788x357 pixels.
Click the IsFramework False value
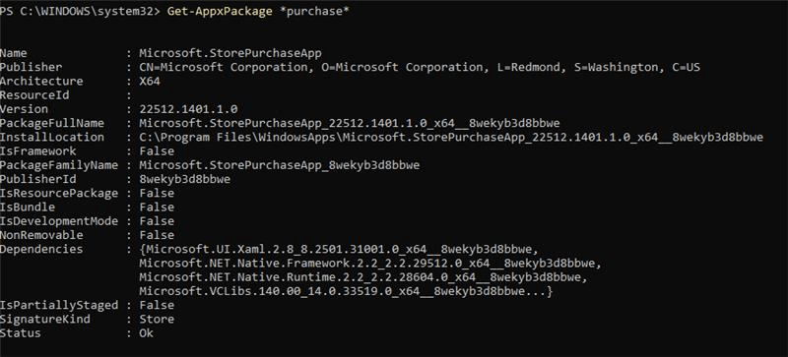click(x=157, y=151)
